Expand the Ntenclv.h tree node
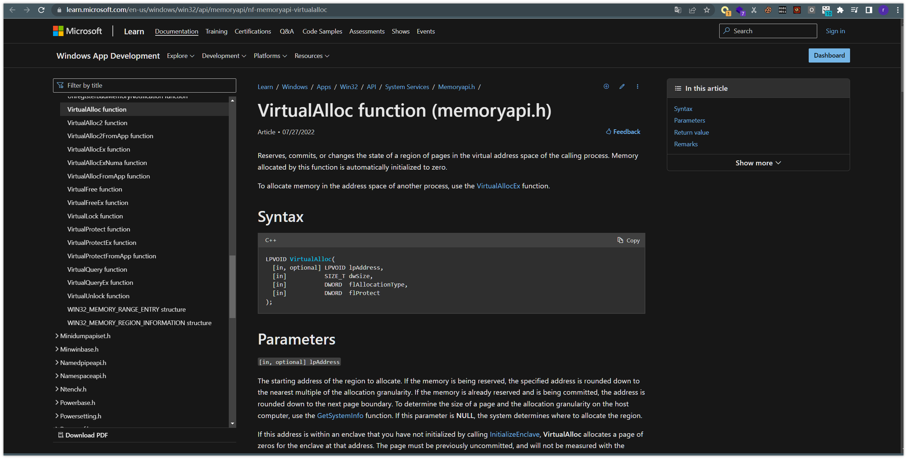907x459 pixels. 57,389
